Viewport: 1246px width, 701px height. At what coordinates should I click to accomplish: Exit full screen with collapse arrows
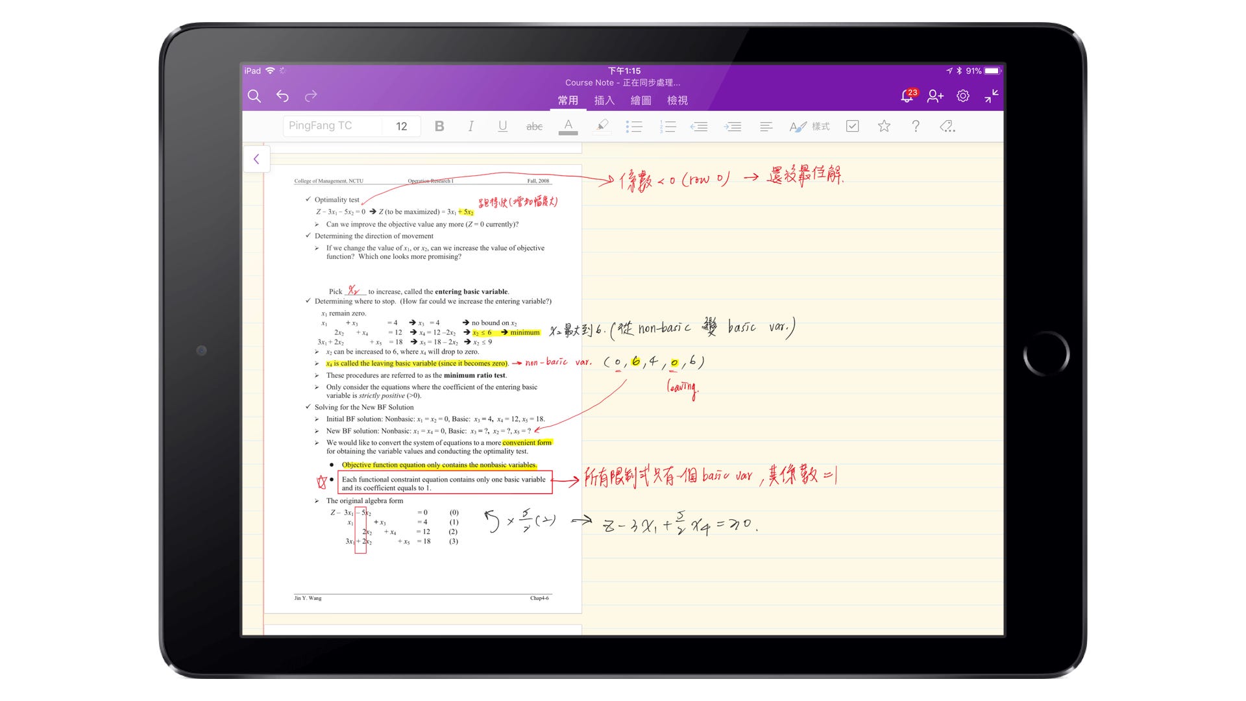coord(991,96)
